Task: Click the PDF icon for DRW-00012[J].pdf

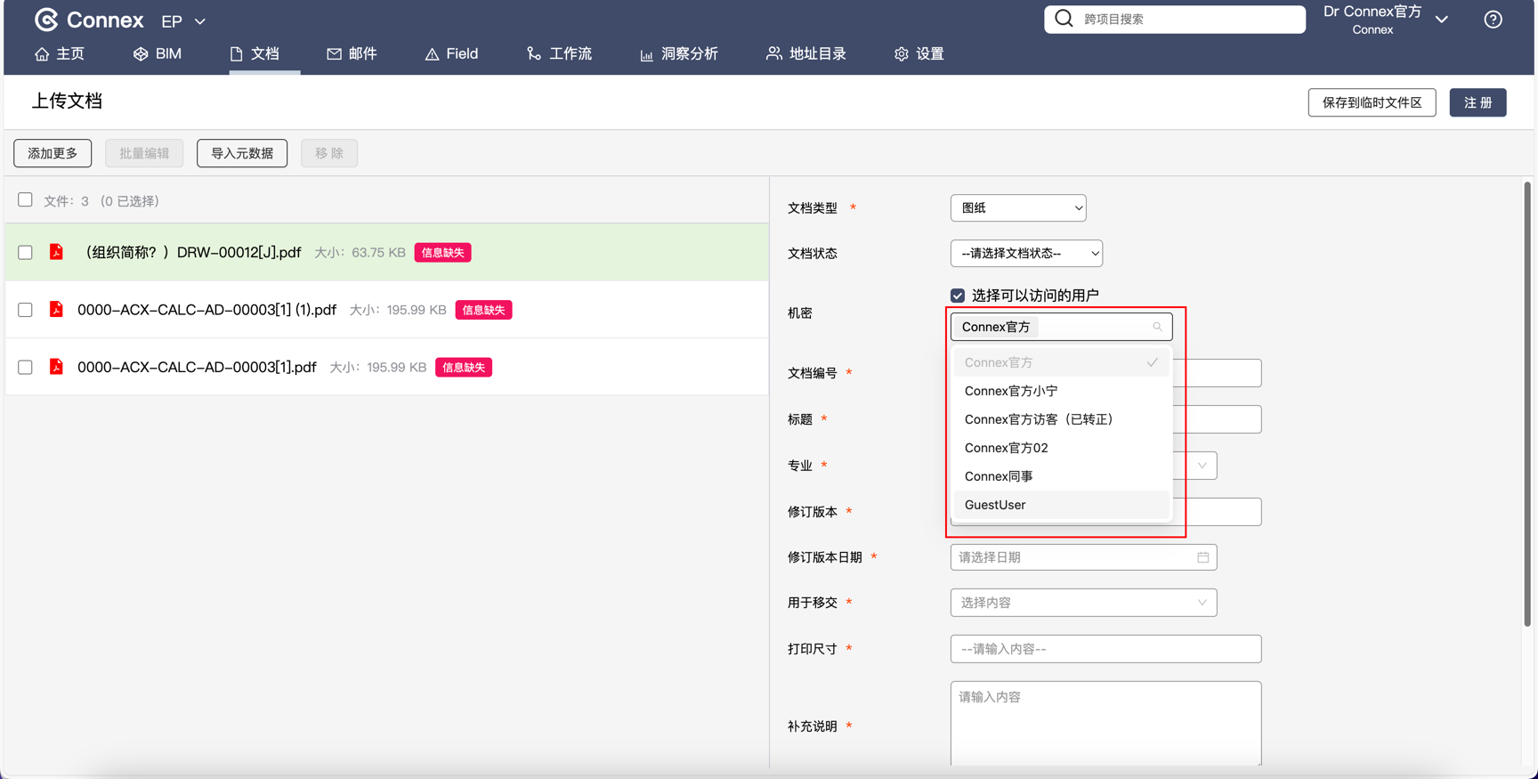Action: [56, 252]
